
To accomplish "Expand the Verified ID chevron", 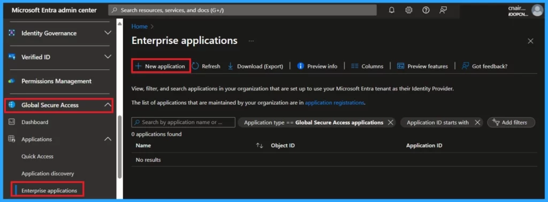I will click(108, 57).
